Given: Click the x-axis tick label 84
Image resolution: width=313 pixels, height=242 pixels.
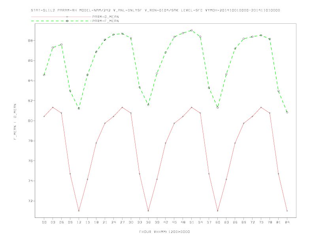Looking at the screenshot, I should pyautogui.click(x=287, y=222).
